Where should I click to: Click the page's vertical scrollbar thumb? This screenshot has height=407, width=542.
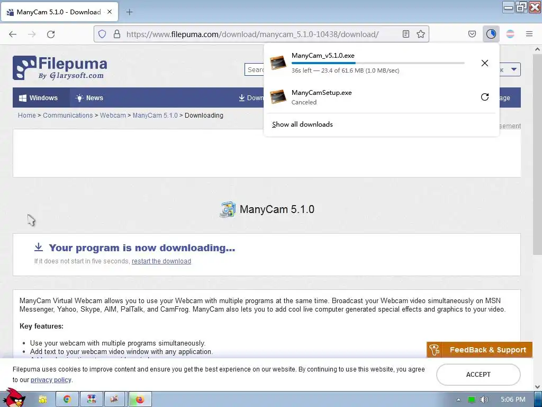(537, 154)
